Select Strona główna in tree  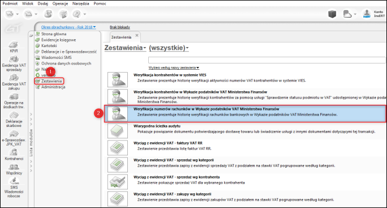pyautogui.click(x=54, y=34)
